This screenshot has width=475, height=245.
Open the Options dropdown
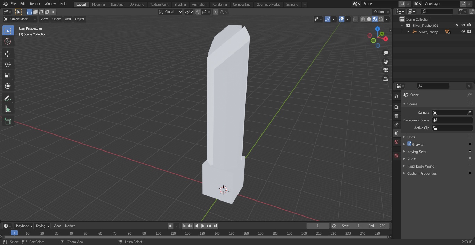(x=381, y=12)
